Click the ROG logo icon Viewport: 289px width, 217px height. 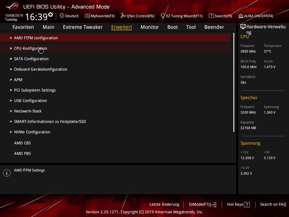(x=12, y=6)
